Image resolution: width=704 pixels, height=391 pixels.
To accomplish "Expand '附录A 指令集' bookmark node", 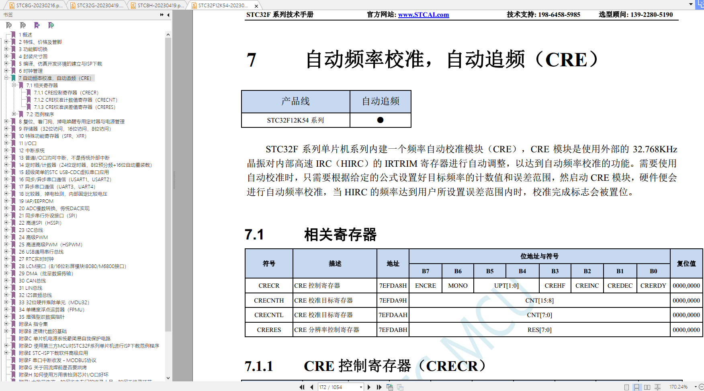I will point(6,324).
